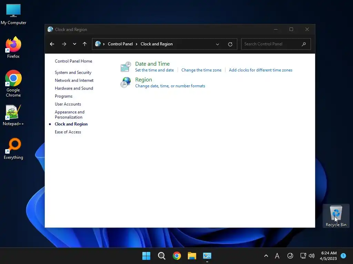Select Everything desktop shortcut
The width and height of the screenshot is (353, 264).
(x=13, y=148)
